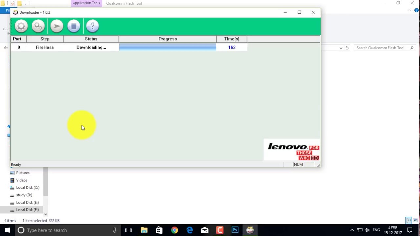Screen dimensions: 420x236
Task: Open Mail app from the taskbar
Action: click(x=205, y=230)
